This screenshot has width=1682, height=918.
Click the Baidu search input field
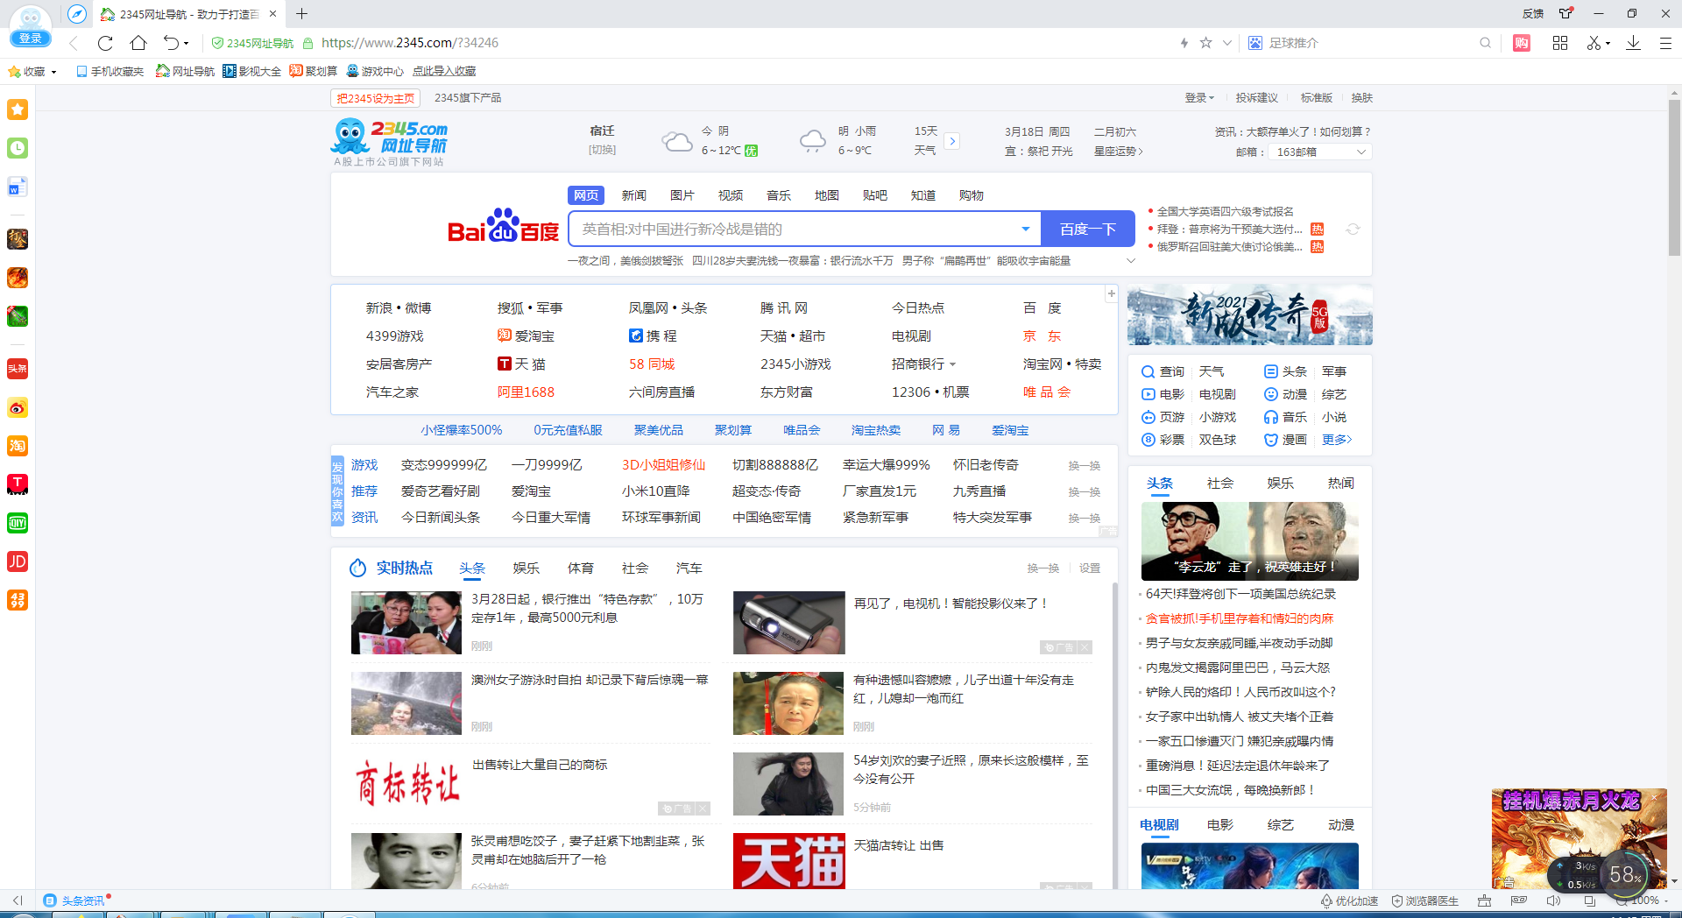(793, 229)
